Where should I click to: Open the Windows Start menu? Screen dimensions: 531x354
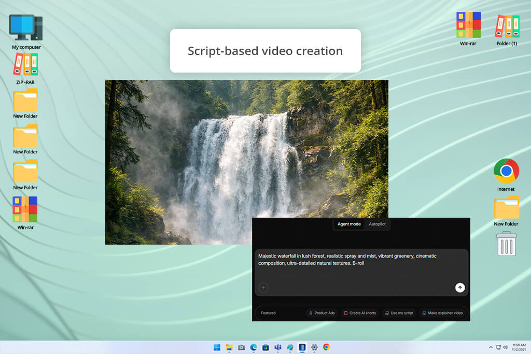(217, 347)
